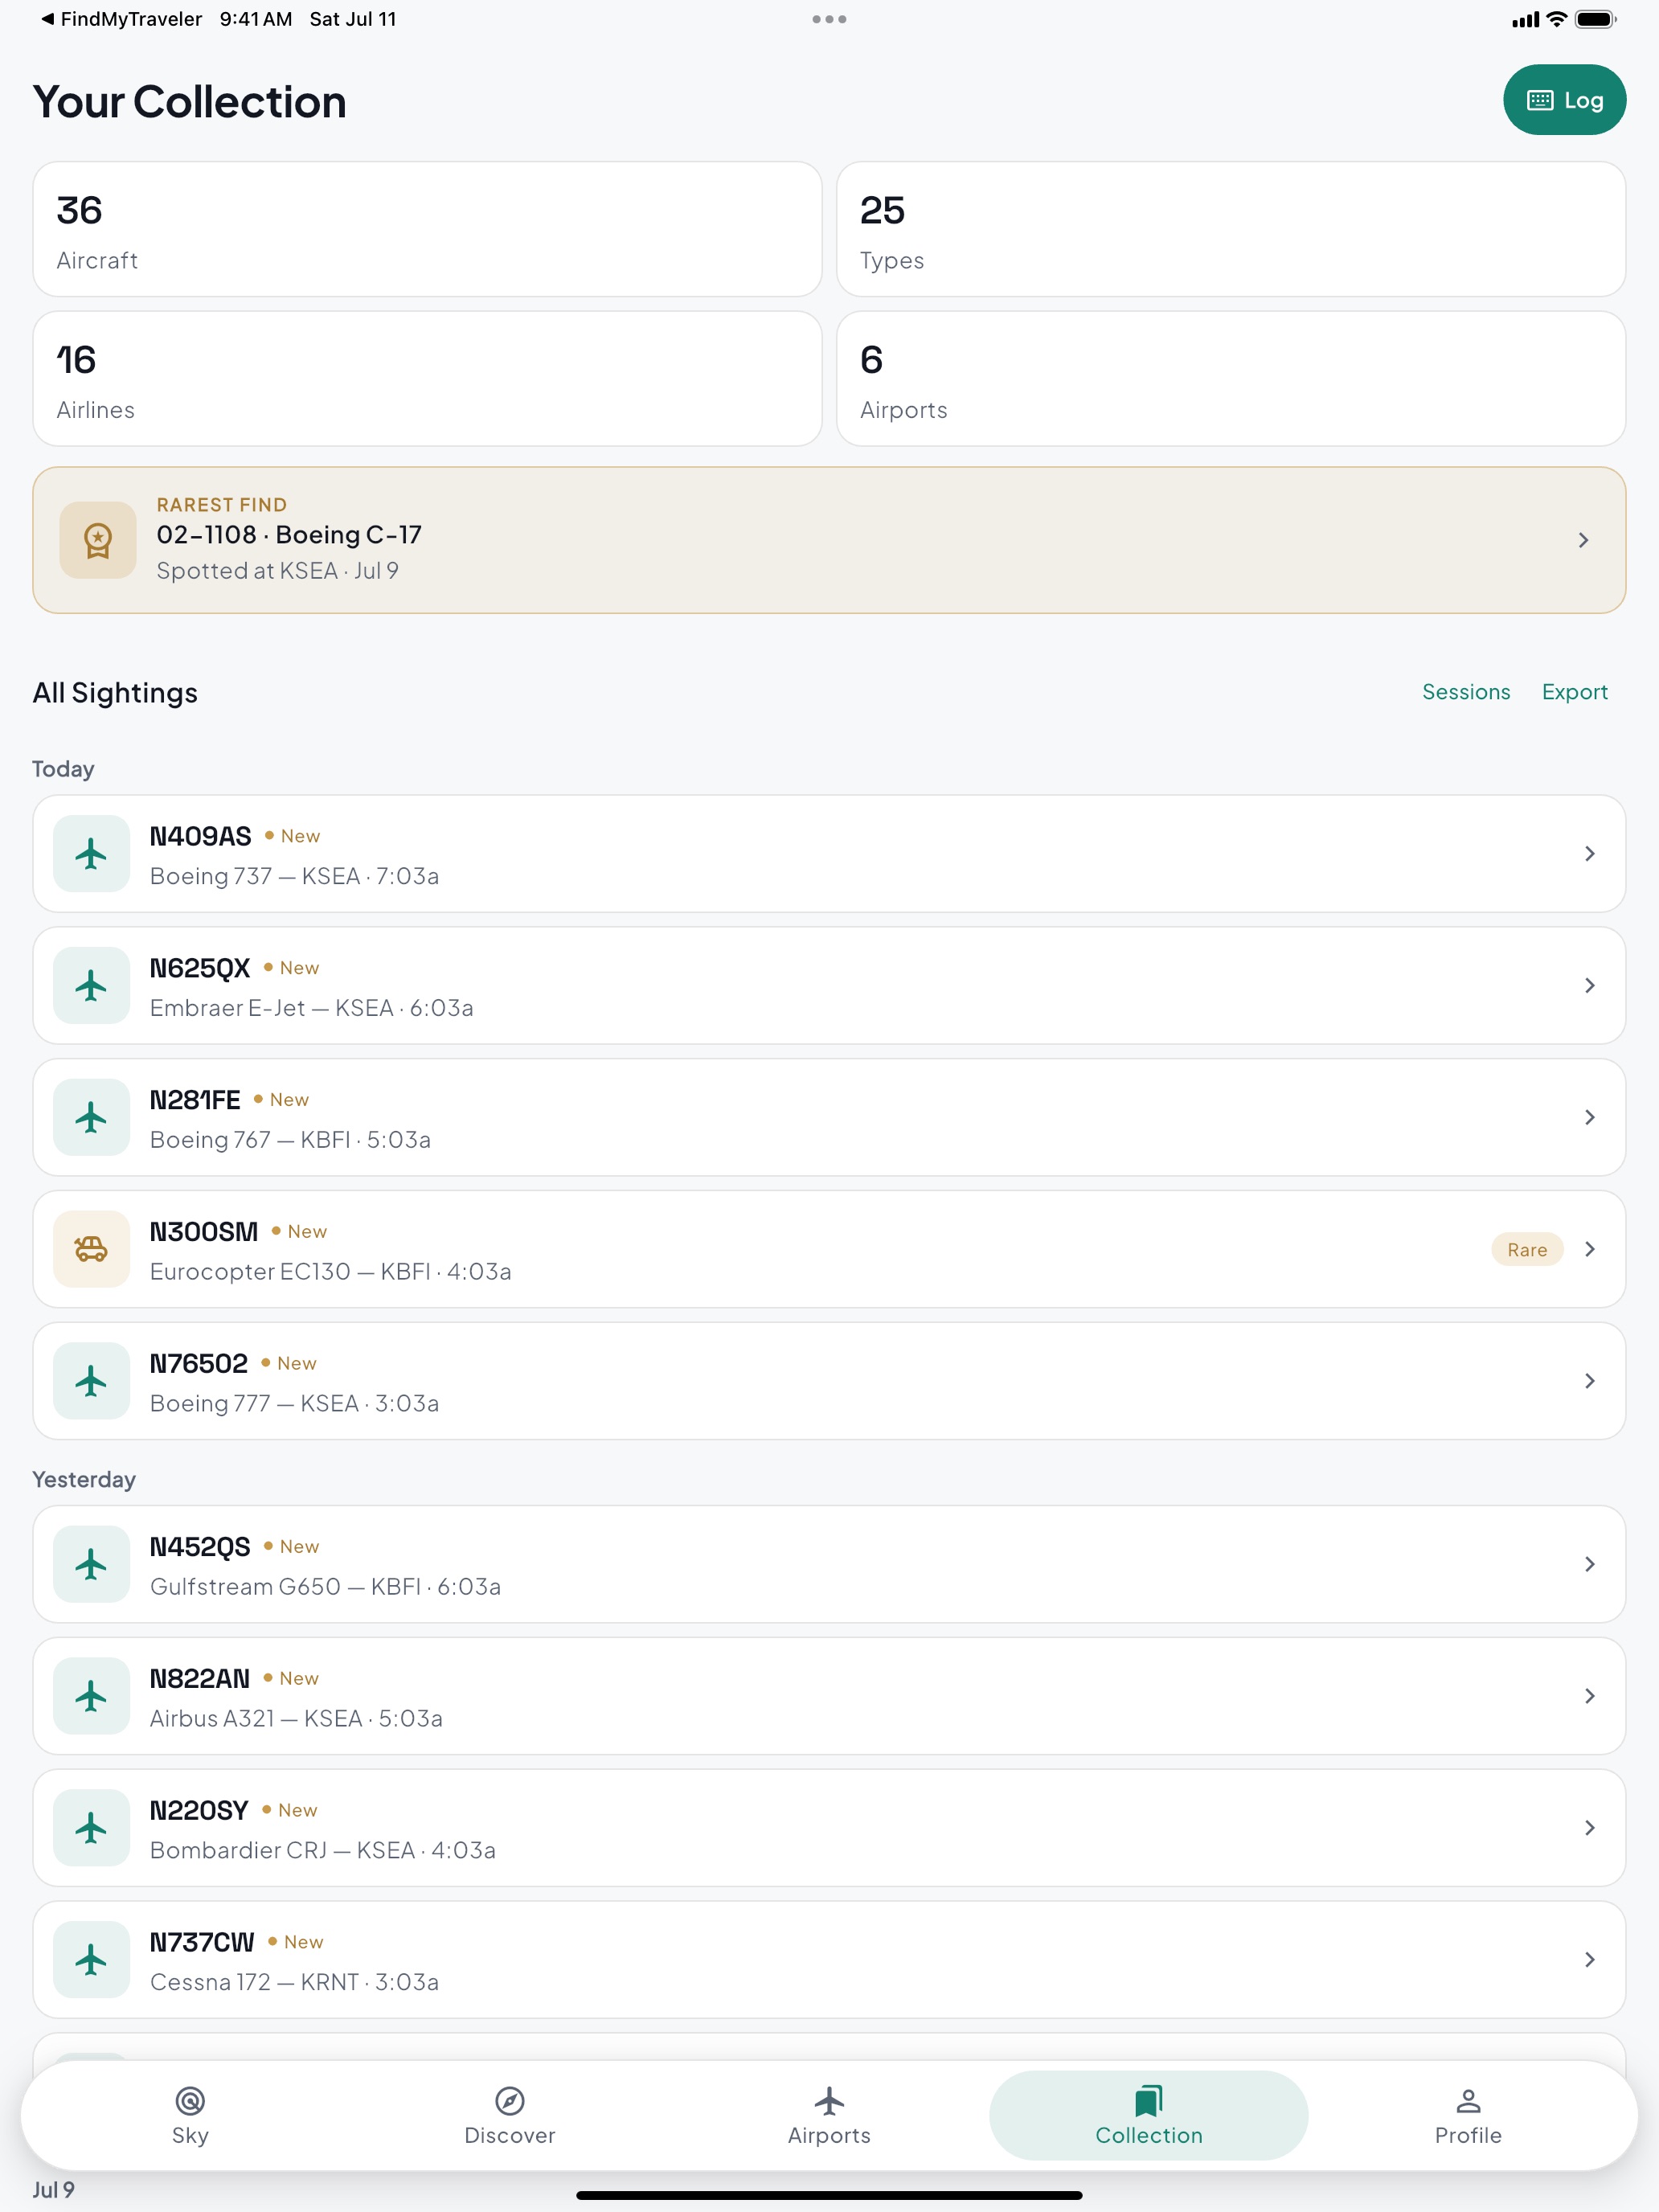1659x2212 pixels.
Task: Open the Profile person icon
Action: (x=1468, y=2101)
